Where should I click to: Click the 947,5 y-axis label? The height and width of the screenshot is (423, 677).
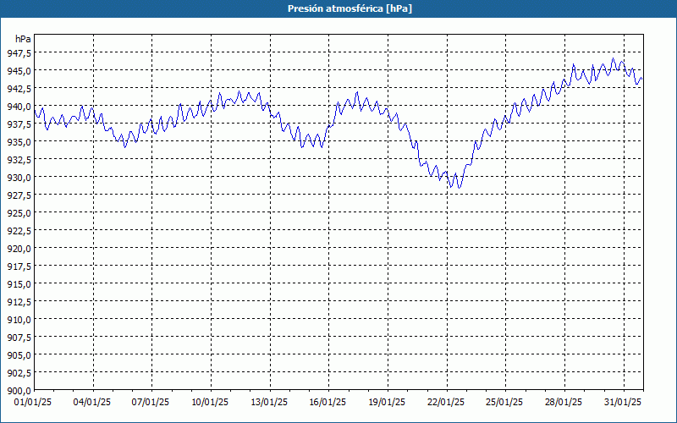pyautogui.click(x=19, y=52)
